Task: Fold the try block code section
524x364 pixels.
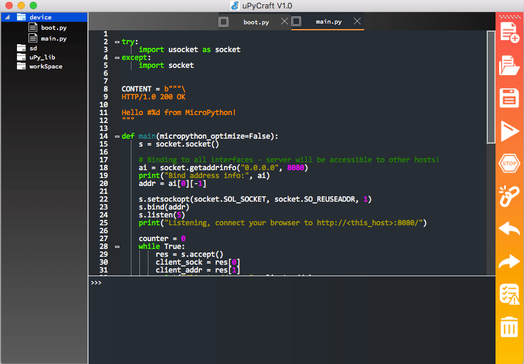Action: [116, 41]
